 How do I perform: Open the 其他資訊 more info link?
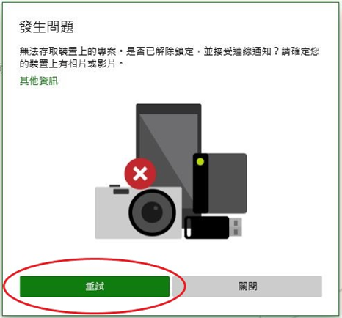[39, 81]
